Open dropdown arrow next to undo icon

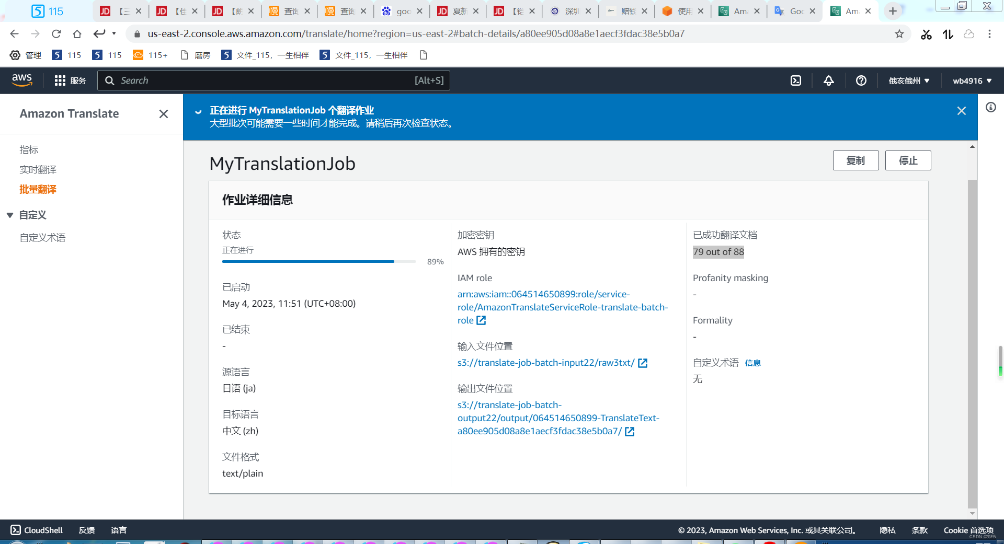(114, 33)
